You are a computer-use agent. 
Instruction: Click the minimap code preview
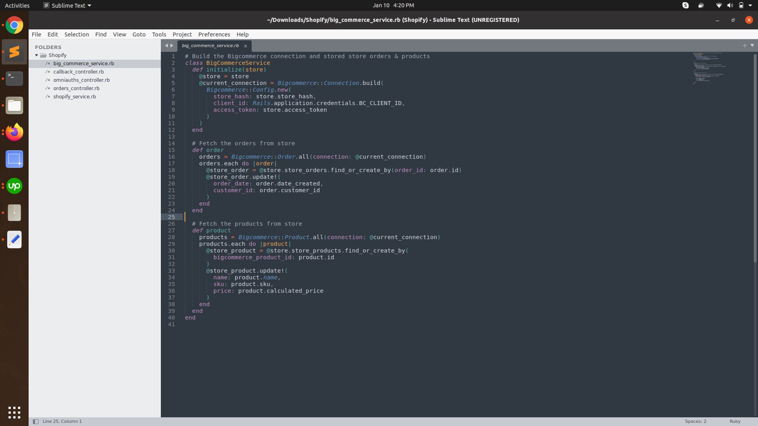coord(710,68)
